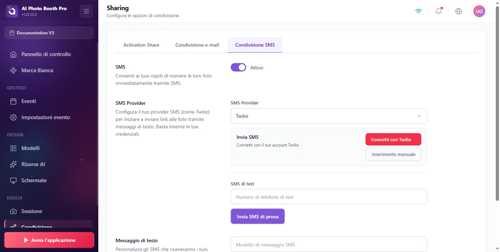Focus the Numero di telefono di test field

(329, 197)
